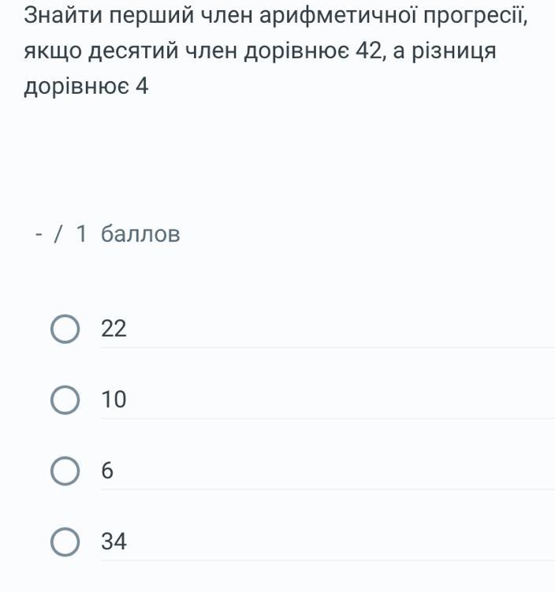The image size is (555, 592).
Task: Click the divider line under option 22
Action: (328, 348)
